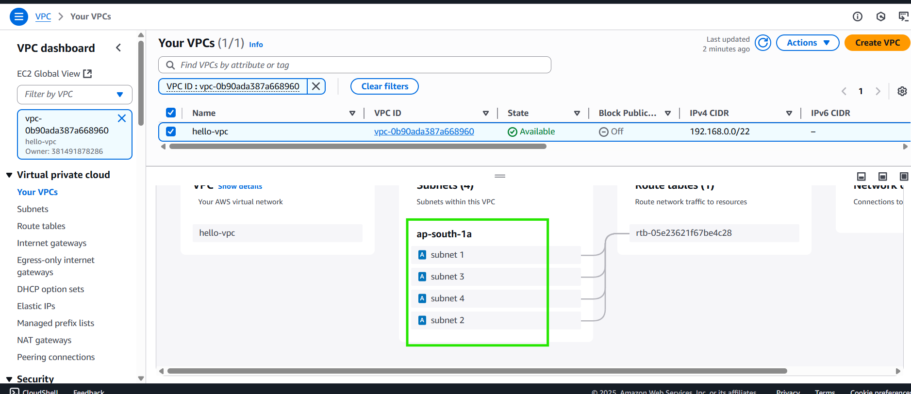Focus the Find VPCs search field
This screenshot has width=911, height=394.
[x=355, y=65]
